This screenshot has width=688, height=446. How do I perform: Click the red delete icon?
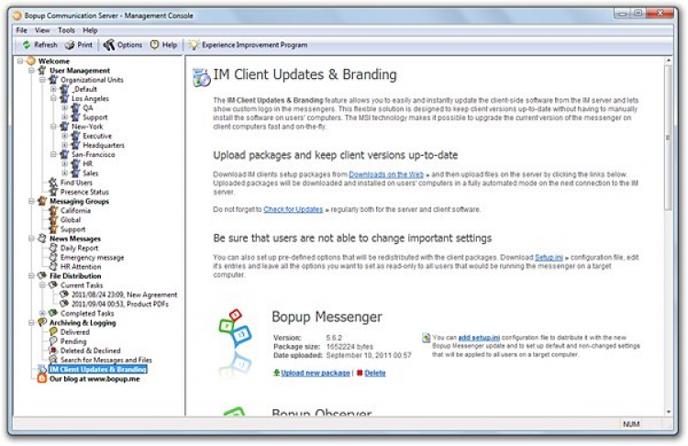tap(360, 373)
